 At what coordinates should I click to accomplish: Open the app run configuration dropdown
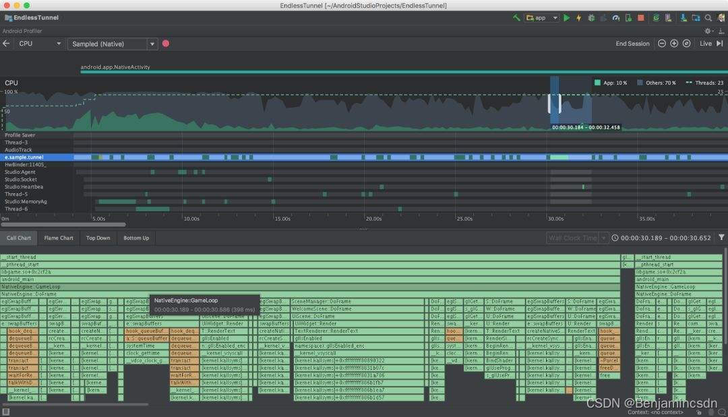pyautogui.click(x=542, y=17)
